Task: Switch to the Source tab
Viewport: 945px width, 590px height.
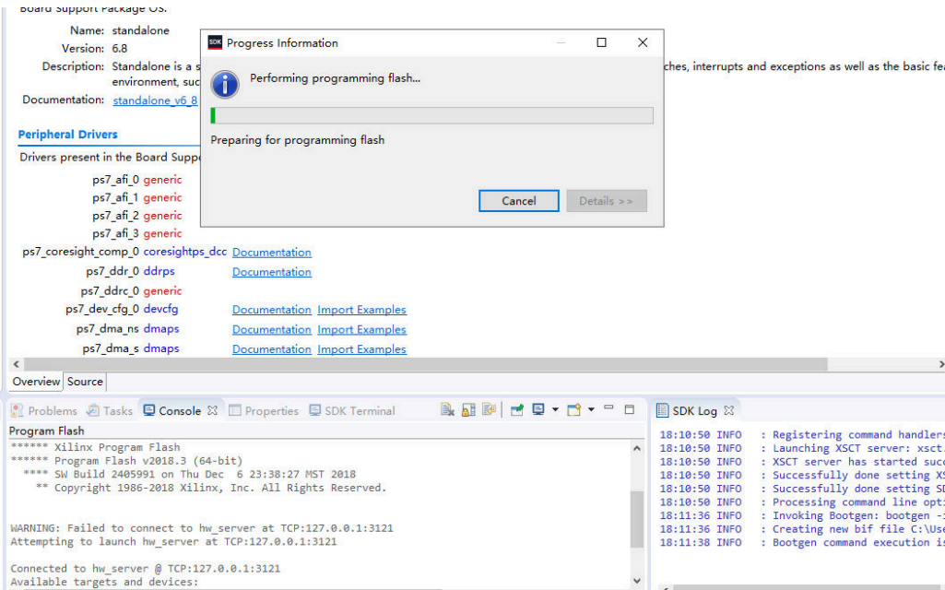Action: (x=85, y=382)
